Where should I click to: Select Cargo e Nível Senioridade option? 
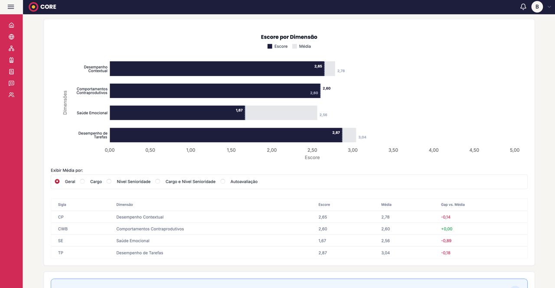(158, 181)
